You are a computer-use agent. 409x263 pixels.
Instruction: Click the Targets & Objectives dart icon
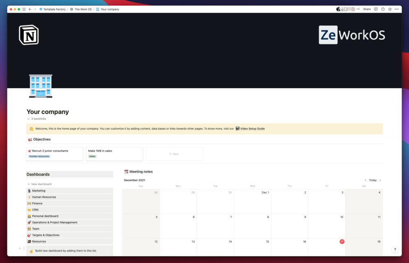pyautogui.click(x=29, y=235)
